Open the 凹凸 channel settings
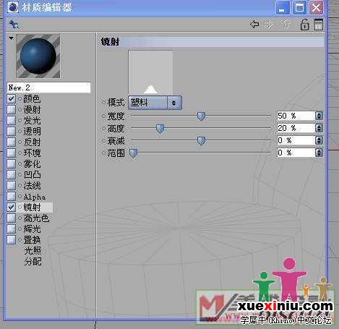Viewport: 339px width, 329px height. click(x=33, y=175)
